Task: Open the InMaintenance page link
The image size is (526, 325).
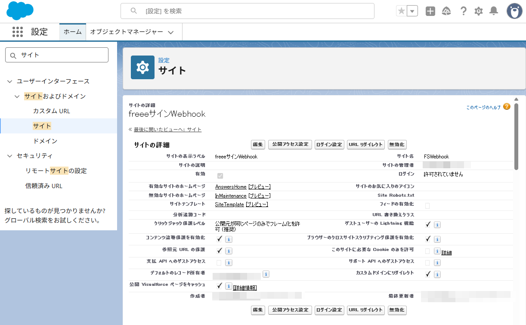Action: click(231, 196)
